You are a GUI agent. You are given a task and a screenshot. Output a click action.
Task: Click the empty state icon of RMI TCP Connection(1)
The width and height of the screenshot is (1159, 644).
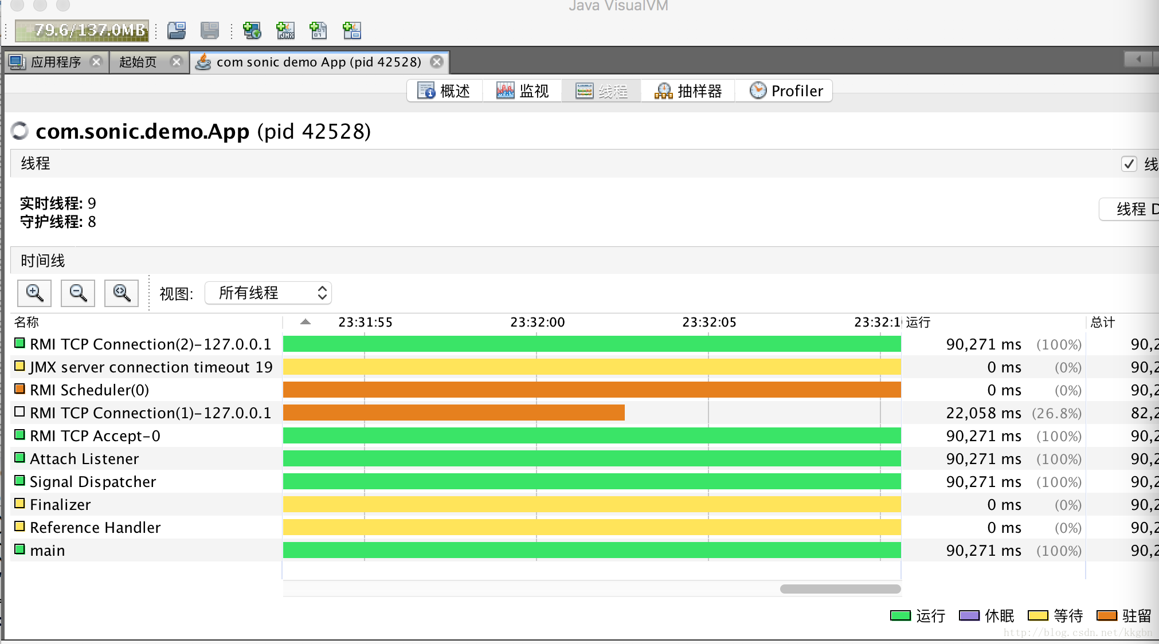pyautogui.click(x=20, y=412)
